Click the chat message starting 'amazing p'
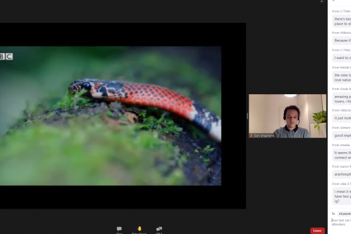 pos(342,99)
